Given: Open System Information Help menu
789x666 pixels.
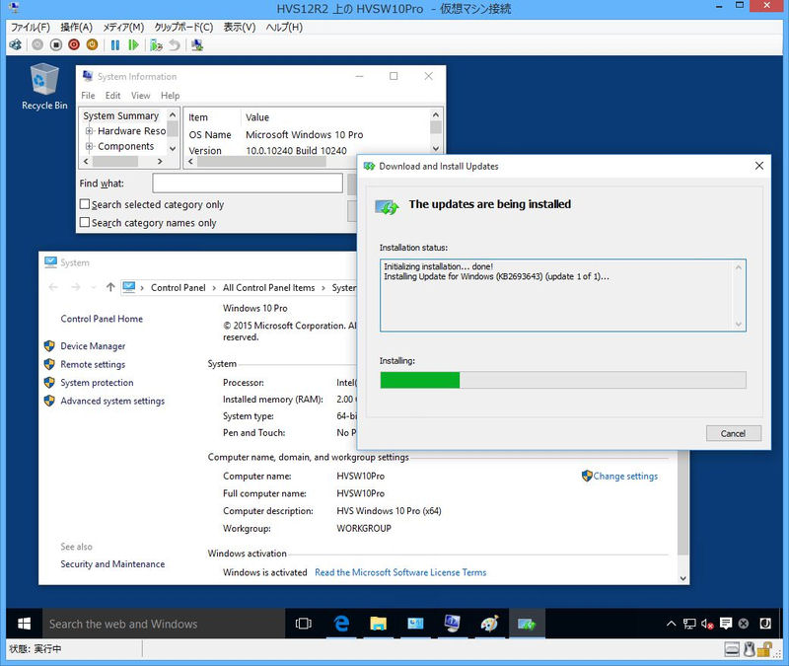Looking at the screenshot, I should tap(170, 96).
